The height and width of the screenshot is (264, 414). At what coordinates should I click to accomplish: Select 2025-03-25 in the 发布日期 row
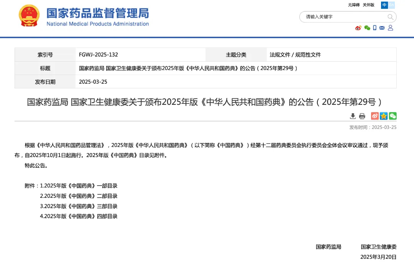click(93, 82)
